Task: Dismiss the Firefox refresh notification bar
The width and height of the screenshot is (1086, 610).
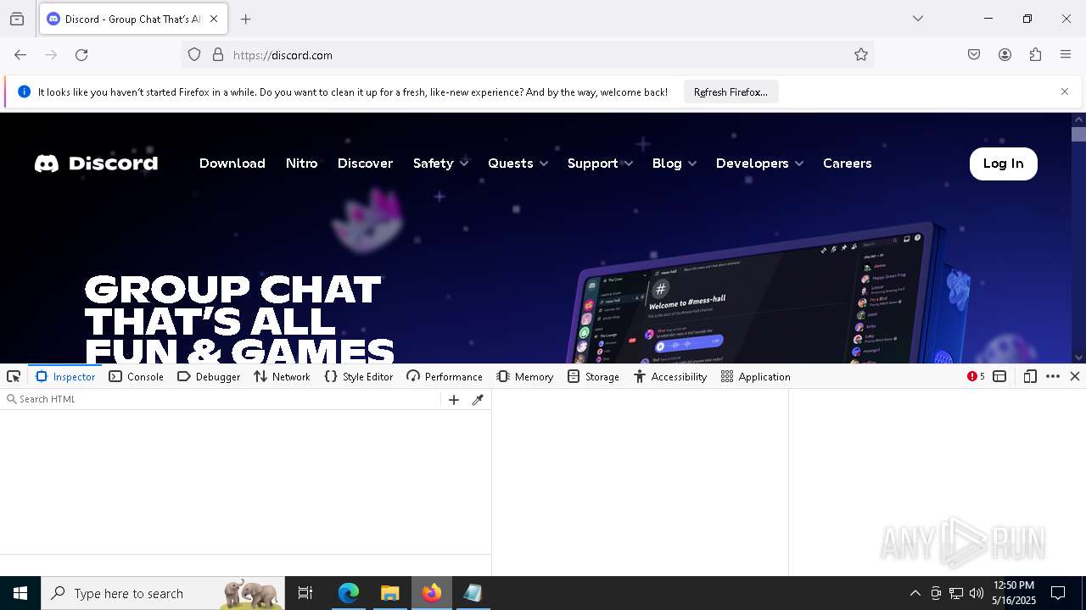Action: point(1065,91)
